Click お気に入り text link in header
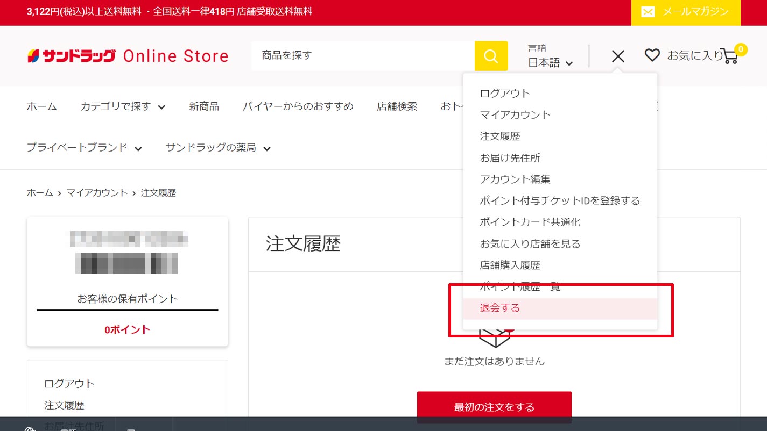 coord(695,55)
